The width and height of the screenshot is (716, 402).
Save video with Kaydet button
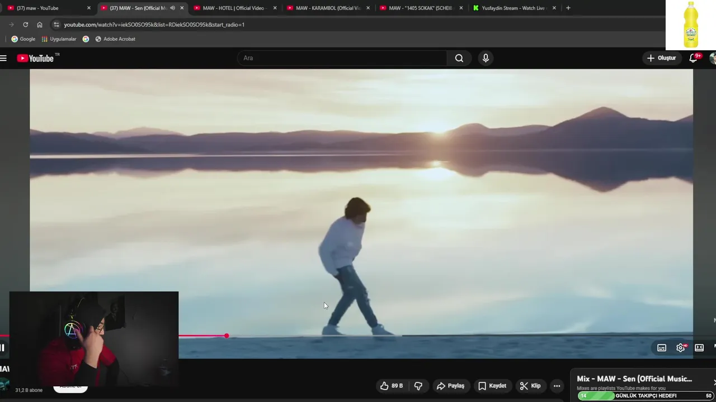point(492,386)
